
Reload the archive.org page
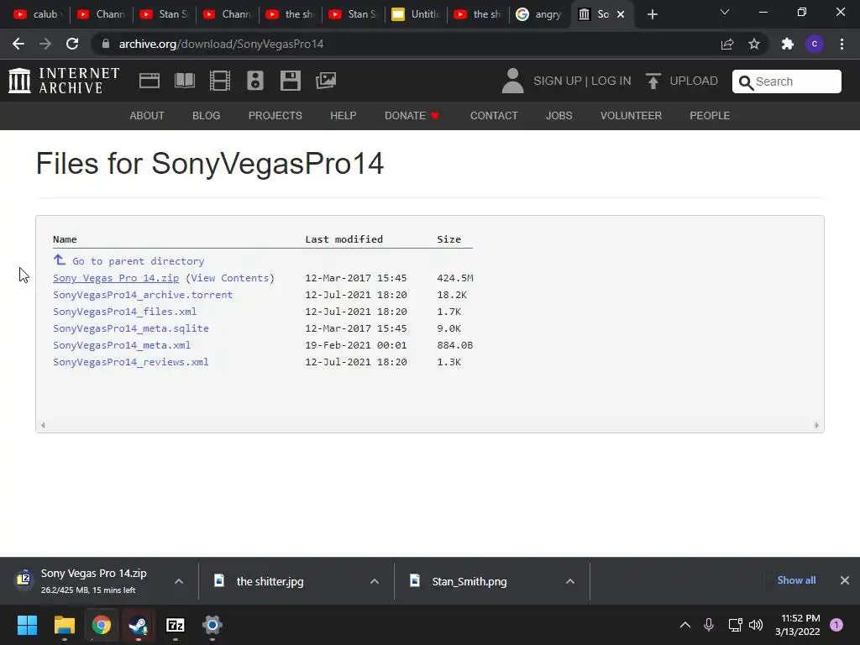point(72,44)
